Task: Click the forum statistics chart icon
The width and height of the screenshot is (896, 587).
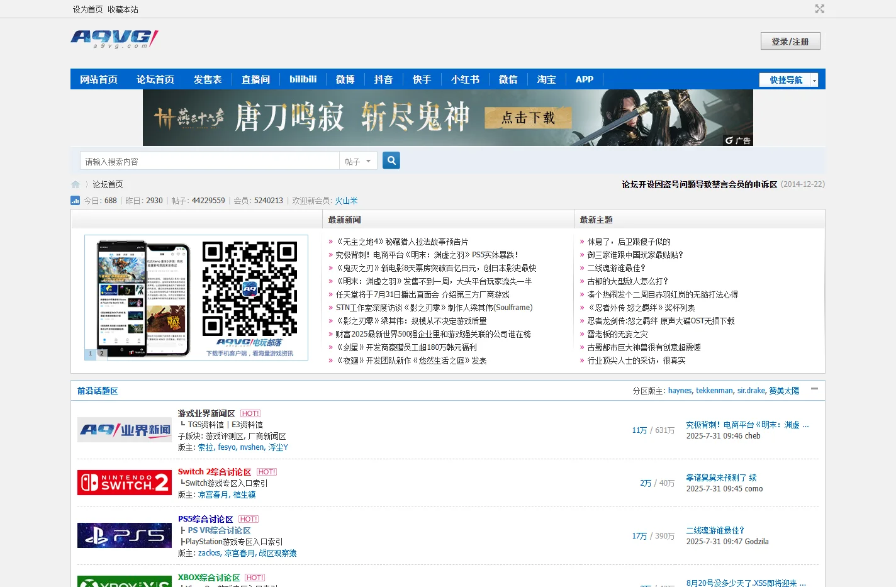Action: tap(75, 201)
